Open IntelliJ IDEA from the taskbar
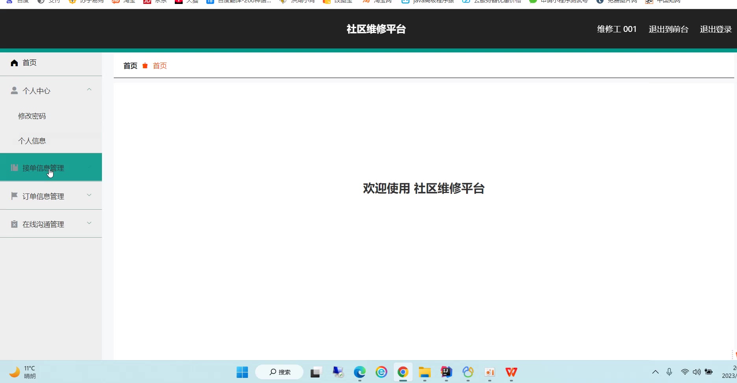The image size is (737, 383). tap(446, 372)
